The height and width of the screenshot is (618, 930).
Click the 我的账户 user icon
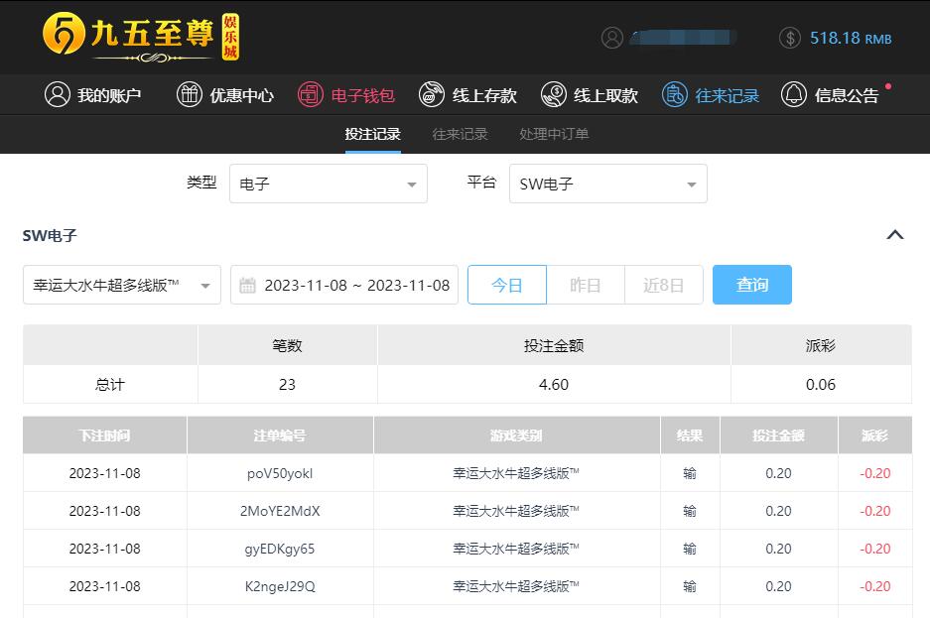58,95
